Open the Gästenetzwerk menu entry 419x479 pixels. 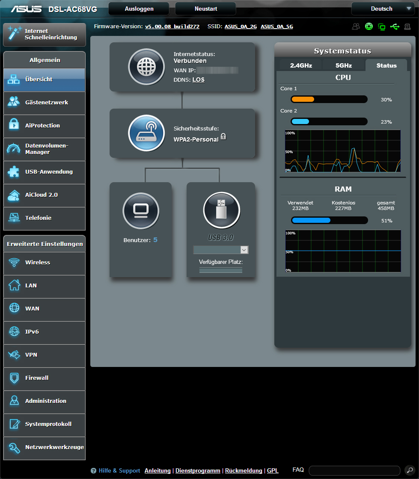tap(45, 103)
